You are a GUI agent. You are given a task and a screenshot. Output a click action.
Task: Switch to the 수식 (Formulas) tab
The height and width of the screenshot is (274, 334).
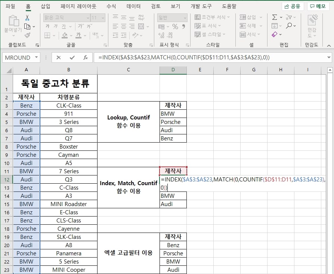point(111,6)
